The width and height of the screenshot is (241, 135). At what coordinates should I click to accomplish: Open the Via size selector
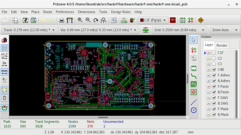point(99,30)
